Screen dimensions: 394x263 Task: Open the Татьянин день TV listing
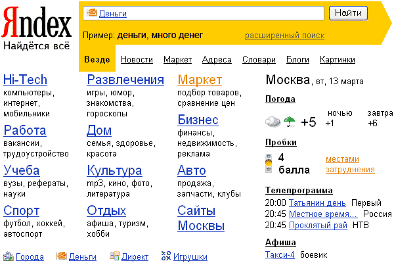pyautogui.click(x=317, y=203)
